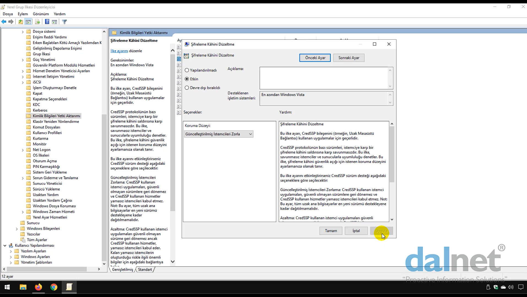Viewport: 527px width, 297px height.
Task: Select Kimlik Bilgileri Yetki Aktarımı folder
Action: click(x=56, y=116)
